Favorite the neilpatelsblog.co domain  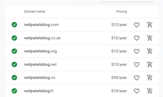[137, 78]
